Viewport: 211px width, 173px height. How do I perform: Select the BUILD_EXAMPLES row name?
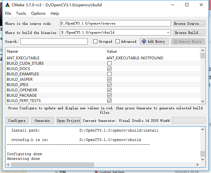[23, 74]
